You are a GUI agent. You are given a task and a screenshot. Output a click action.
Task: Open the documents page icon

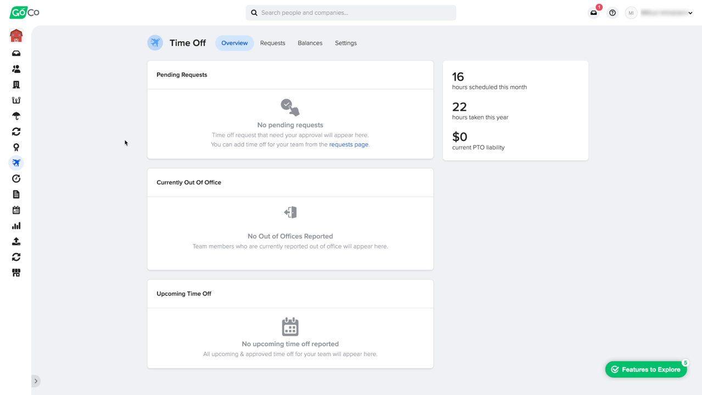coord(16,194)
